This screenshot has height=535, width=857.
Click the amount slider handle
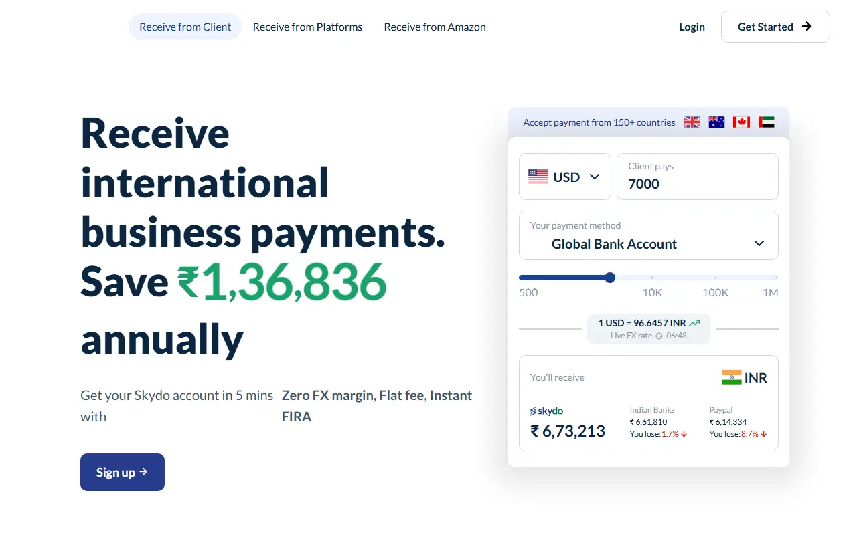tap(610, 278)
